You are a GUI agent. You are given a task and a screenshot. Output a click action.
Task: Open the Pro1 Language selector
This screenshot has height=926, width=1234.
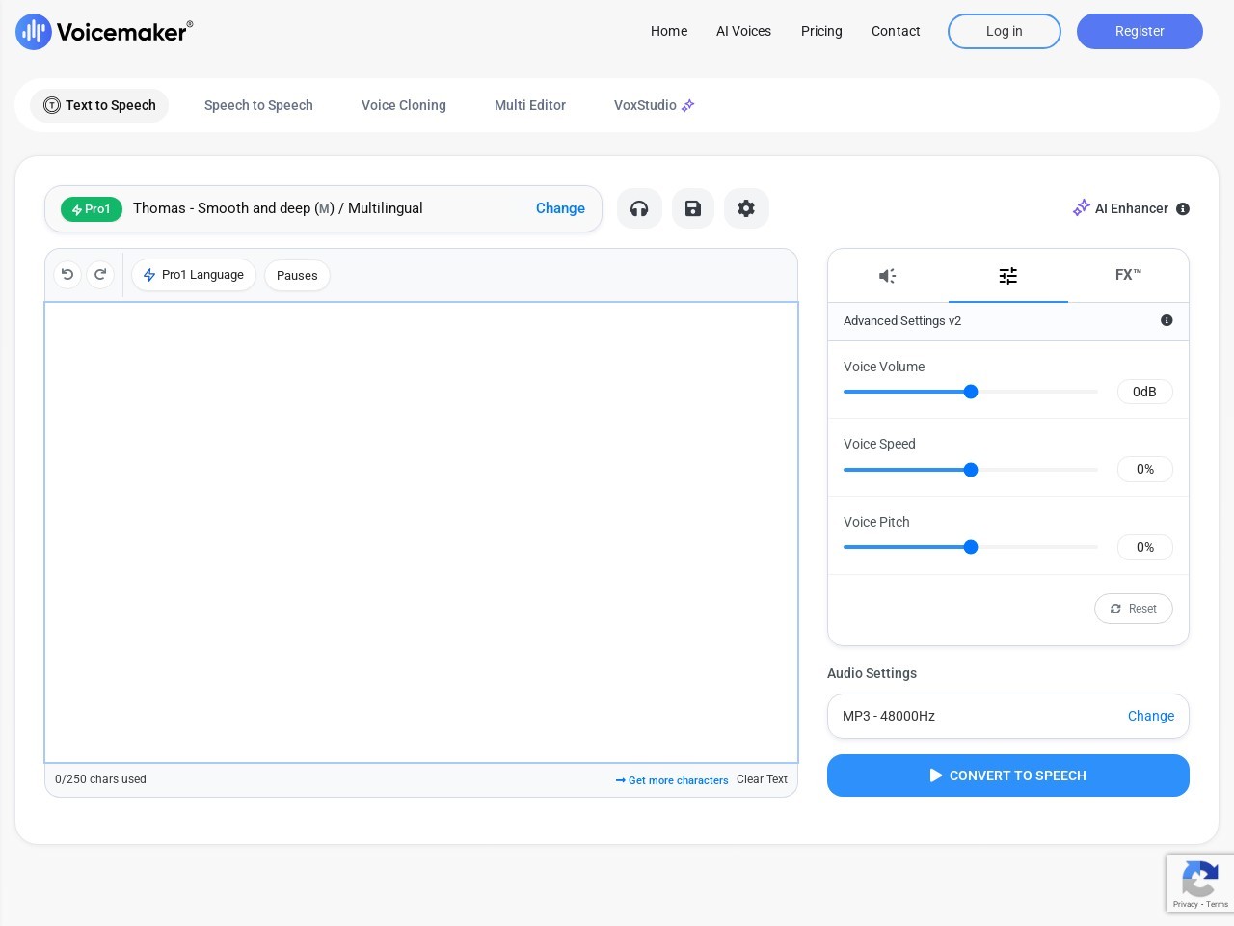point(194,275)
